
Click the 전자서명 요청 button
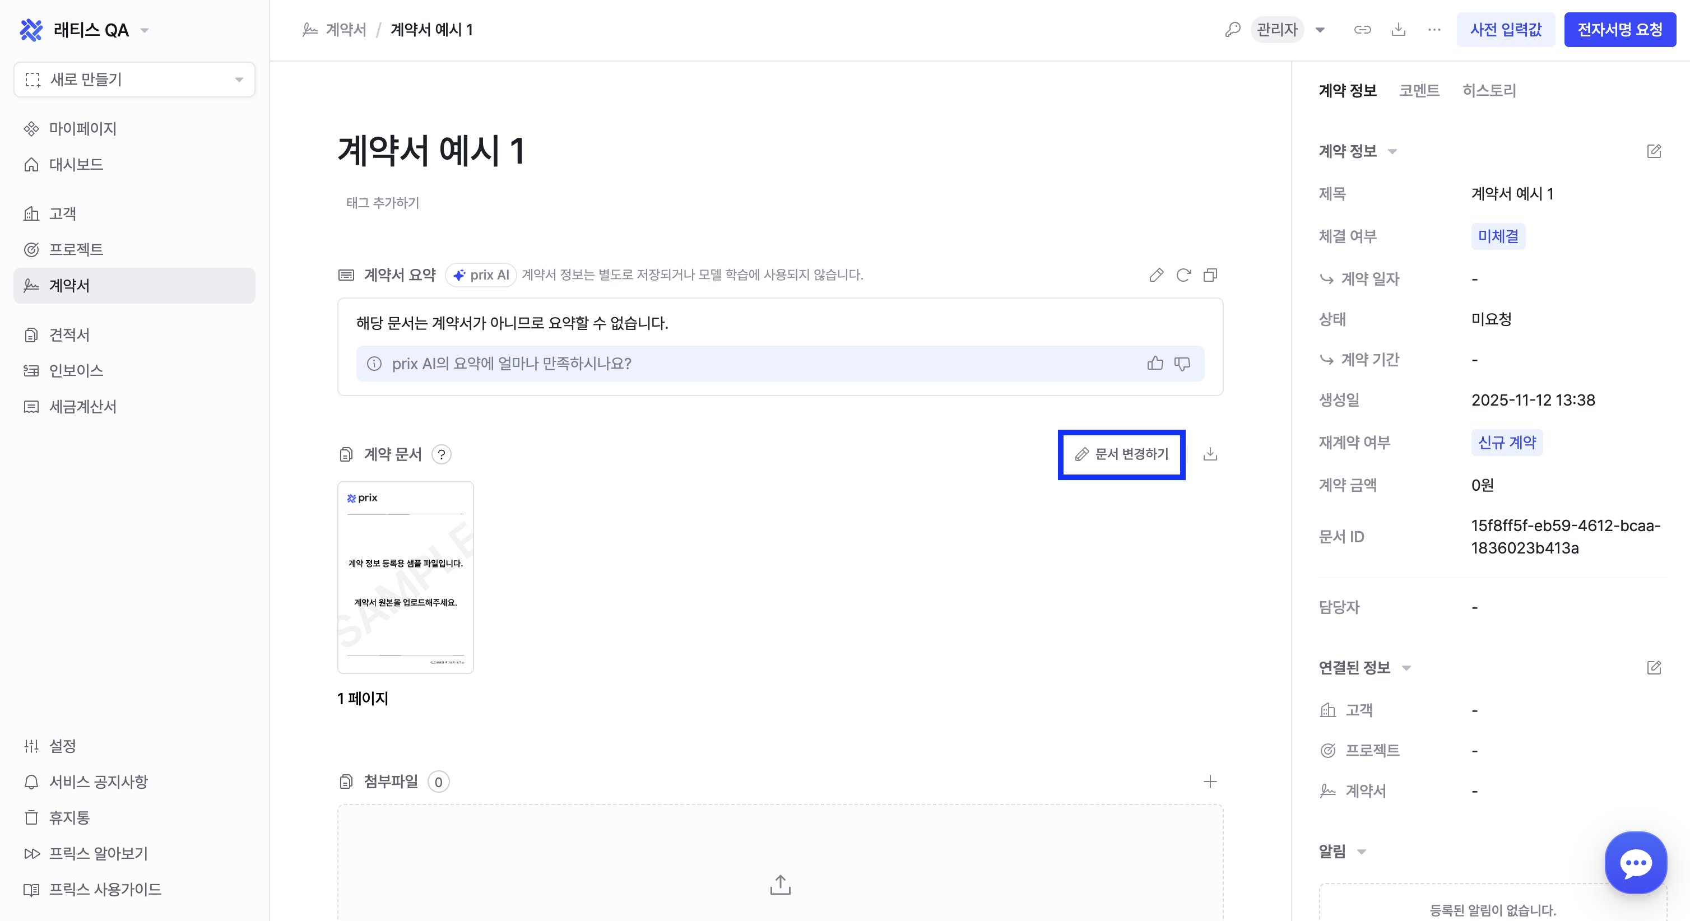[1619, 30]
